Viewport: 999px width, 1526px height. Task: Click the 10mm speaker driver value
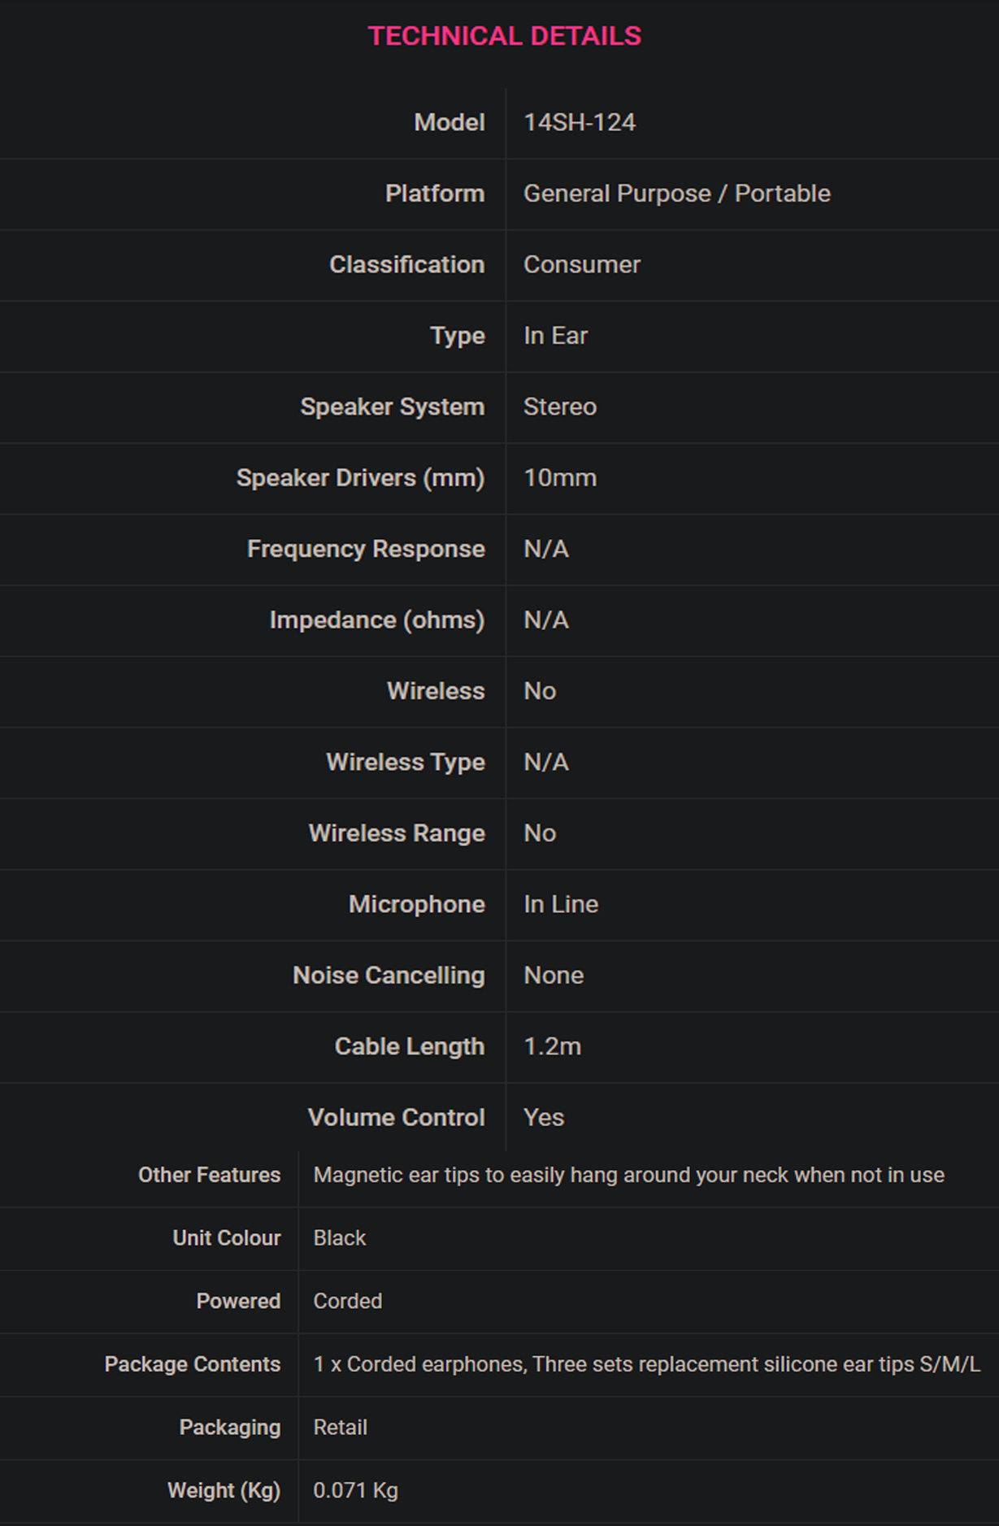[x=559, y=478]
